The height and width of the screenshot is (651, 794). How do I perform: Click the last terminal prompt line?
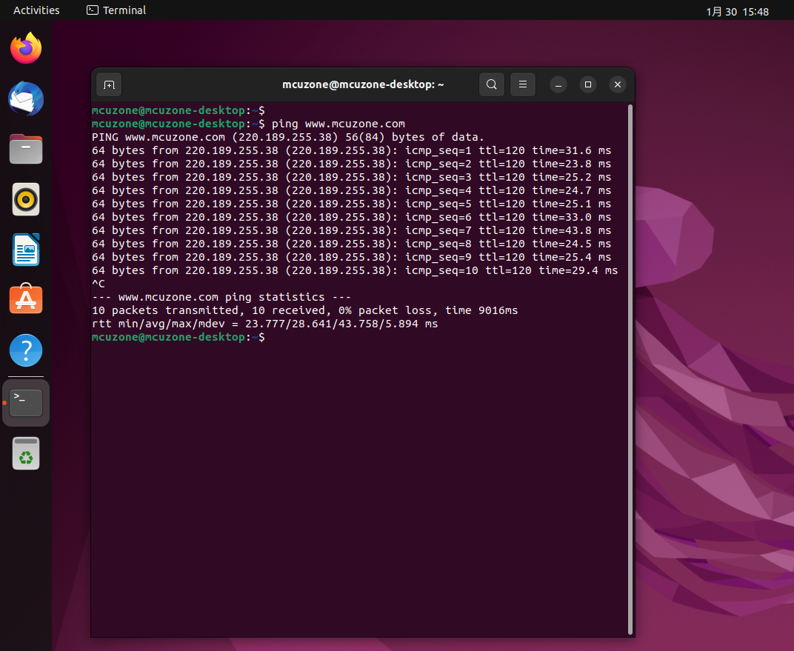(x=179, y=337)
